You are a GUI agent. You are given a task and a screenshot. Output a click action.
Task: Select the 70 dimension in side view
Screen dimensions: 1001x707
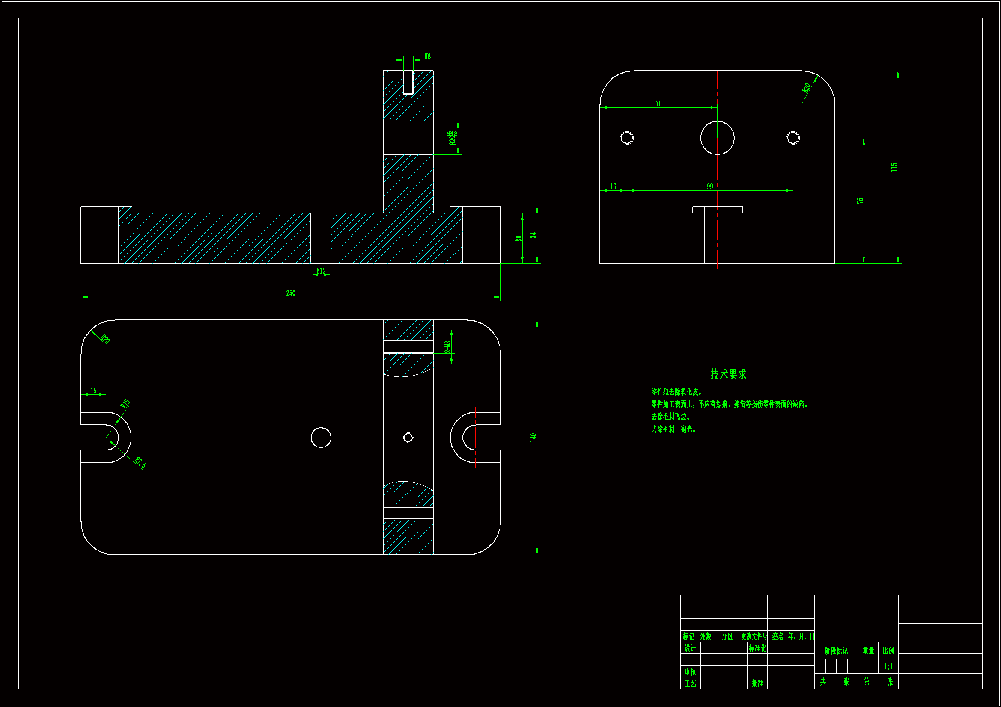[x=658, y=104]
